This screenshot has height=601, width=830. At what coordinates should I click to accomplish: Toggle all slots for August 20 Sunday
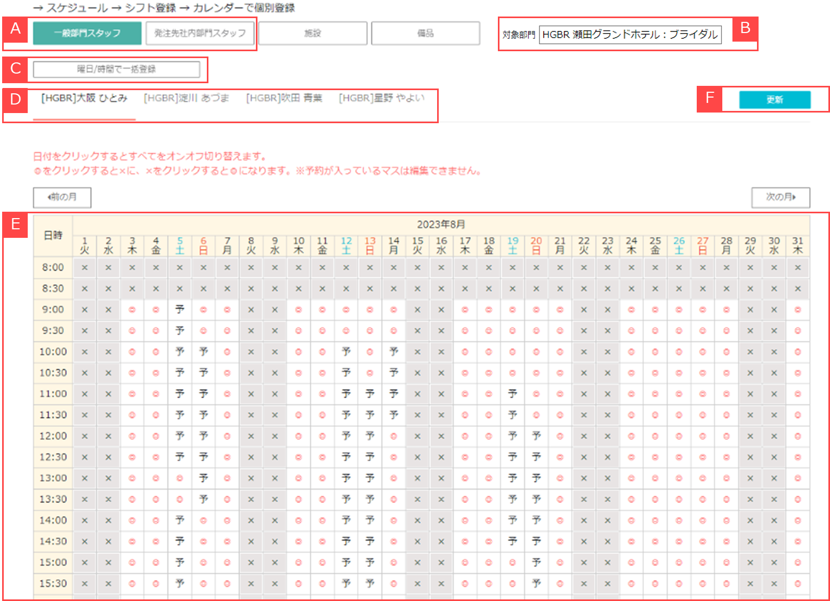[536, 246]
